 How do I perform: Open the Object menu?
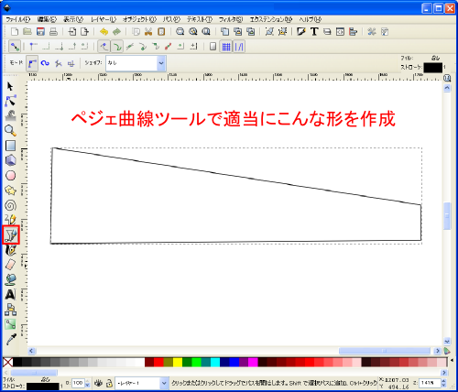[x=139, y=19]
